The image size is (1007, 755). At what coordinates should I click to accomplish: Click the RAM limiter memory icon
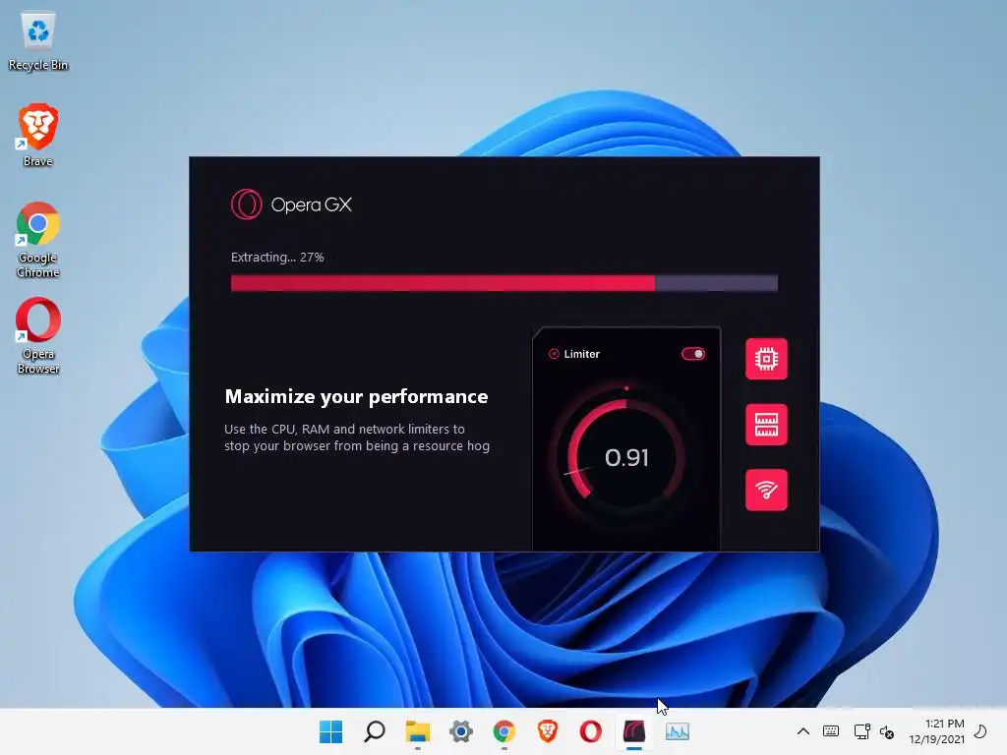point(766,425)
